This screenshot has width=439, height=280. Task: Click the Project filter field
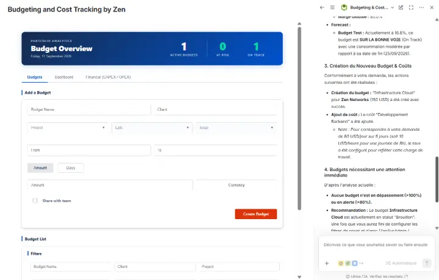click(239, 267)
